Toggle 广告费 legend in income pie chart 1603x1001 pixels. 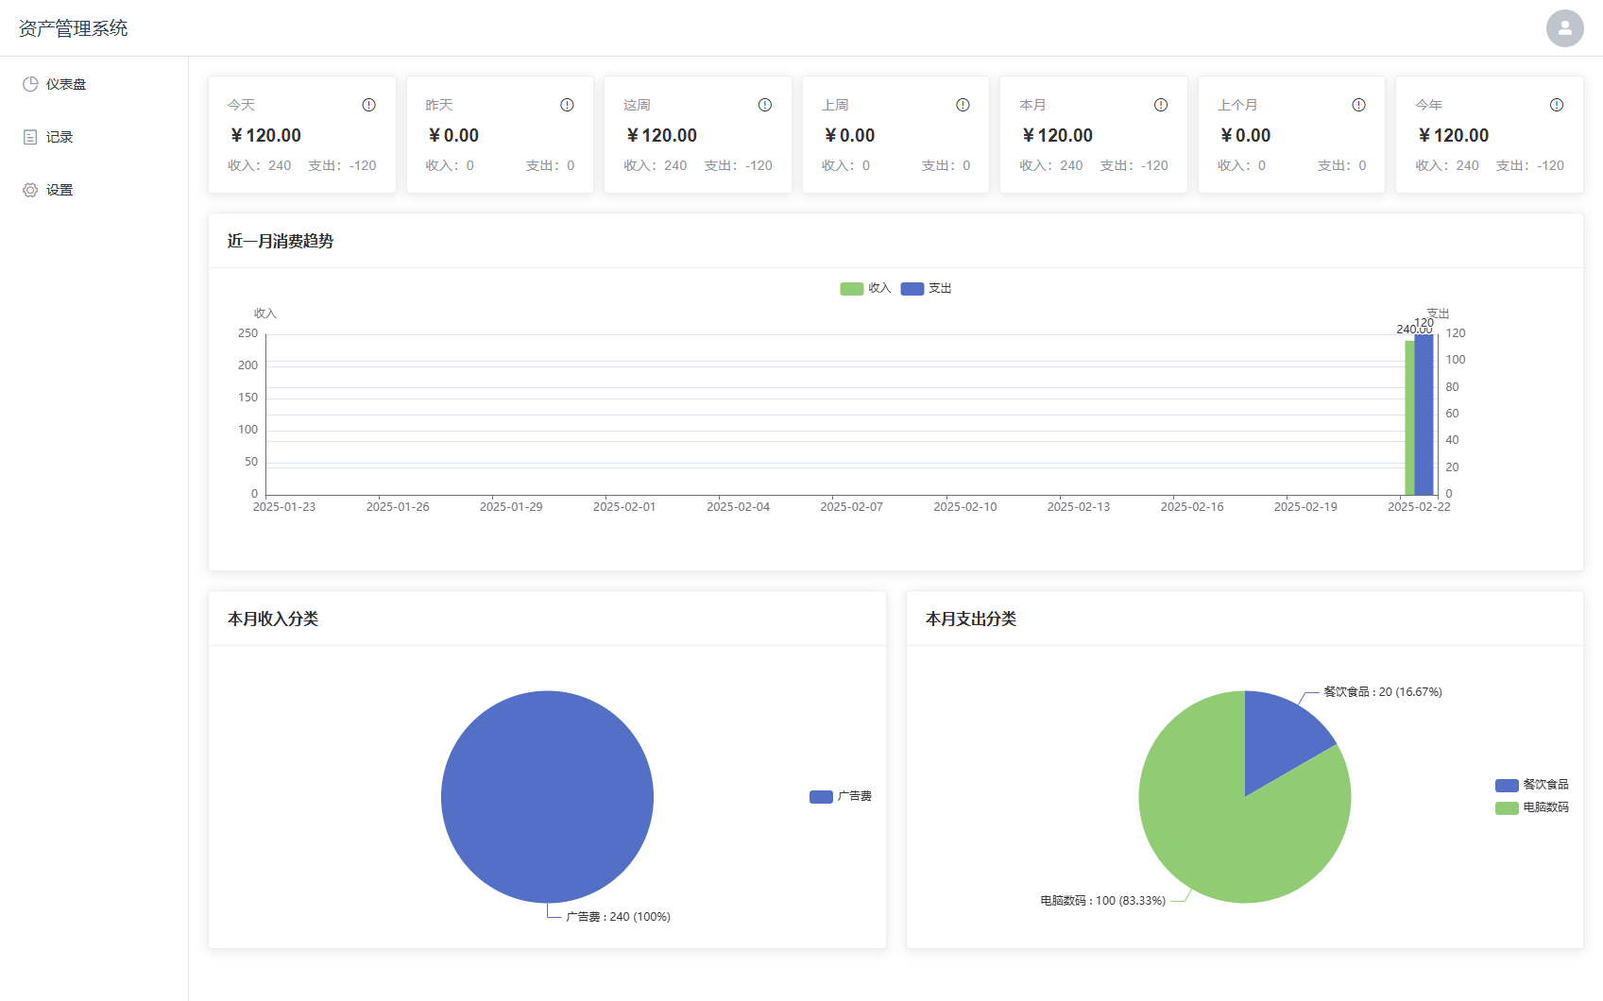coord(841,796)
